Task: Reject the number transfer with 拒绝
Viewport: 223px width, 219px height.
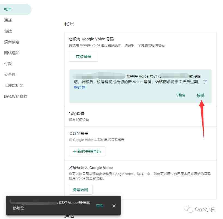Action: tap(181, 95)
